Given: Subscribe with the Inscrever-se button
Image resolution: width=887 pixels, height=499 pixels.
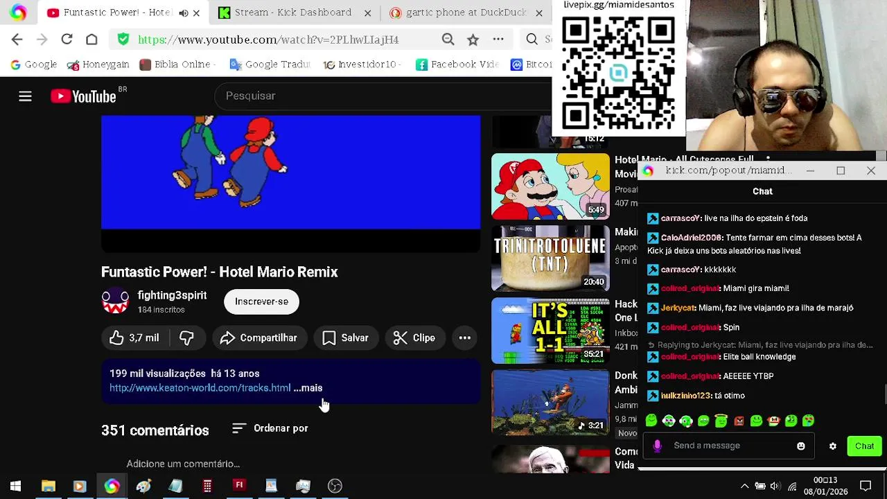Looking at the screenshot, I should 261,301.
